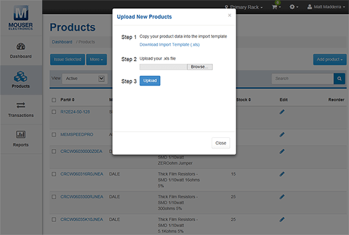Click edit pencil for MEMSPEEDPRO row
The width and height of the screenshot is (349, 235).
282,134
